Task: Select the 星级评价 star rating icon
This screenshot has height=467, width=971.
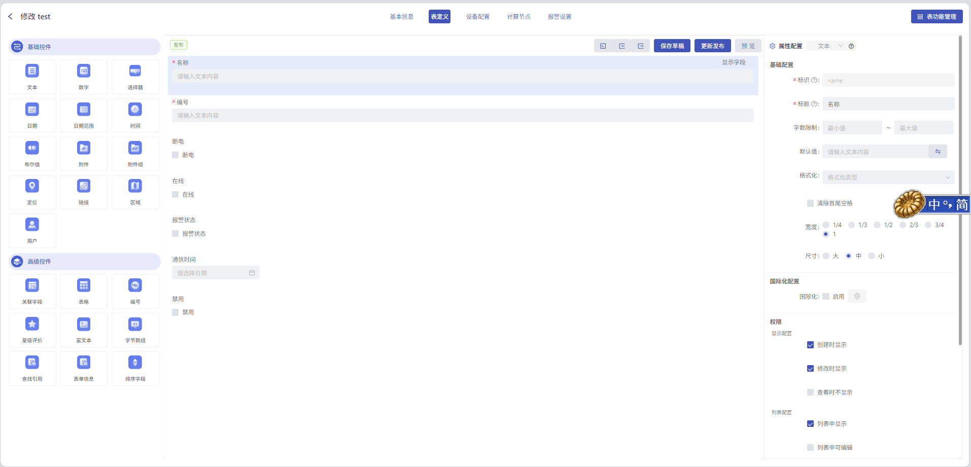Action: click(x=32, y=324)
